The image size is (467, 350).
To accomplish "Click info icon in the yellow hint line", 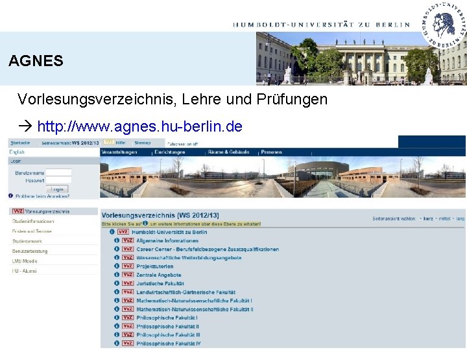I will tap(145, 223).
